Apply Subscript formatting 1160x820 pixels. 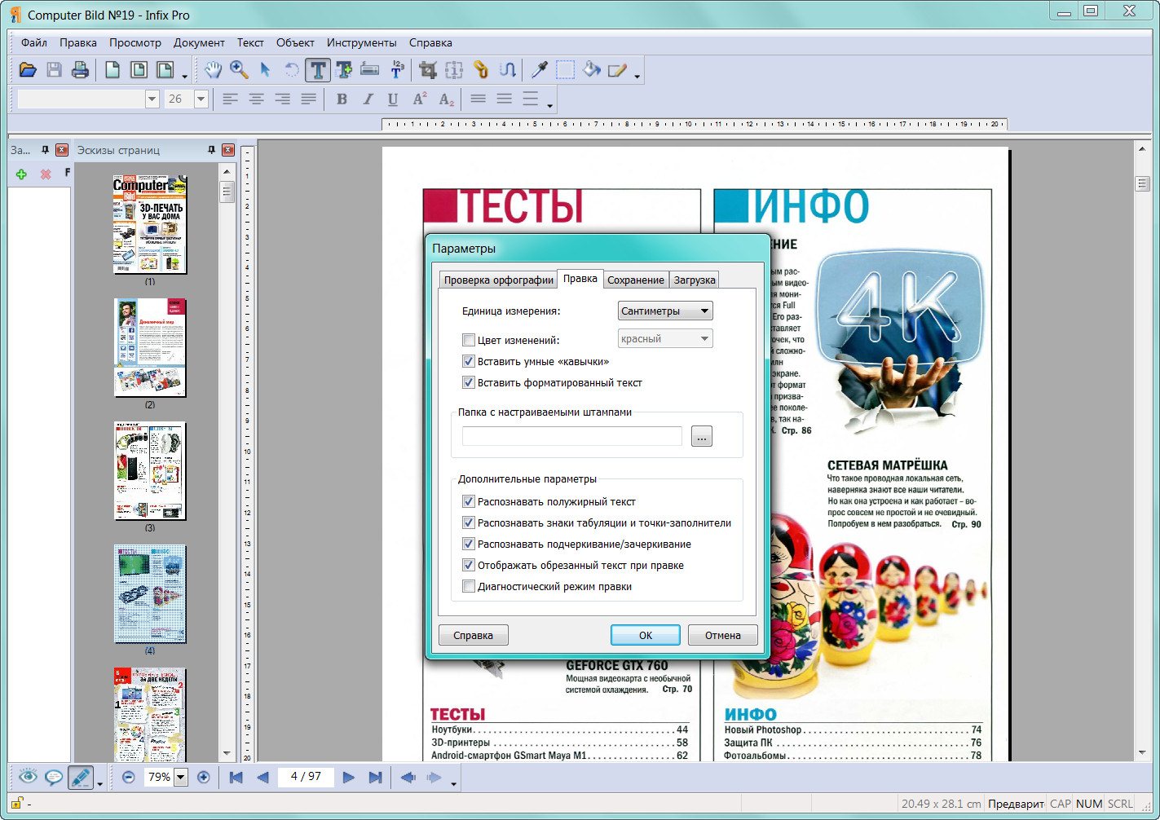click(446, 99)
